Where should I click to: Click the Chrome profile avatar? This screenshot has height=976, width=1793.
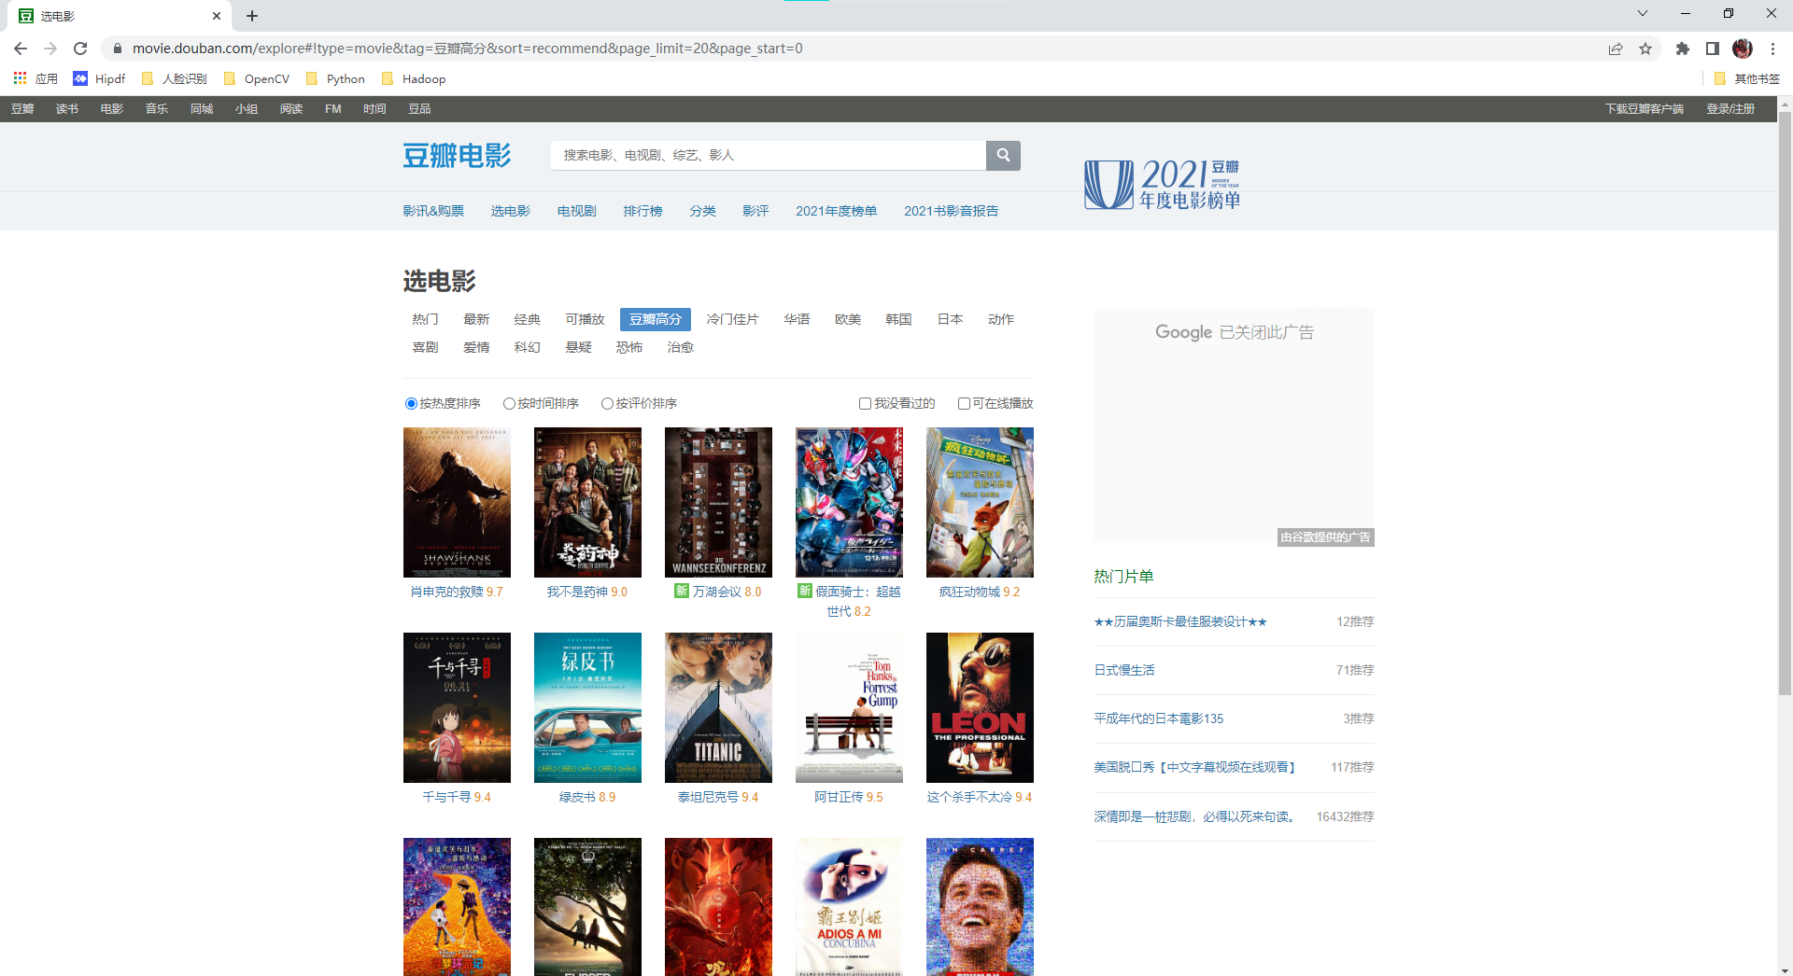pyautogui.click(x=1743, y=49)
